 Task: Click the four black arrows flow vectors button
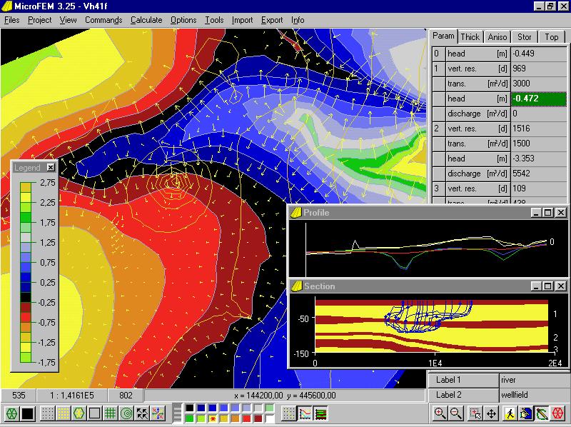(142, 413)
